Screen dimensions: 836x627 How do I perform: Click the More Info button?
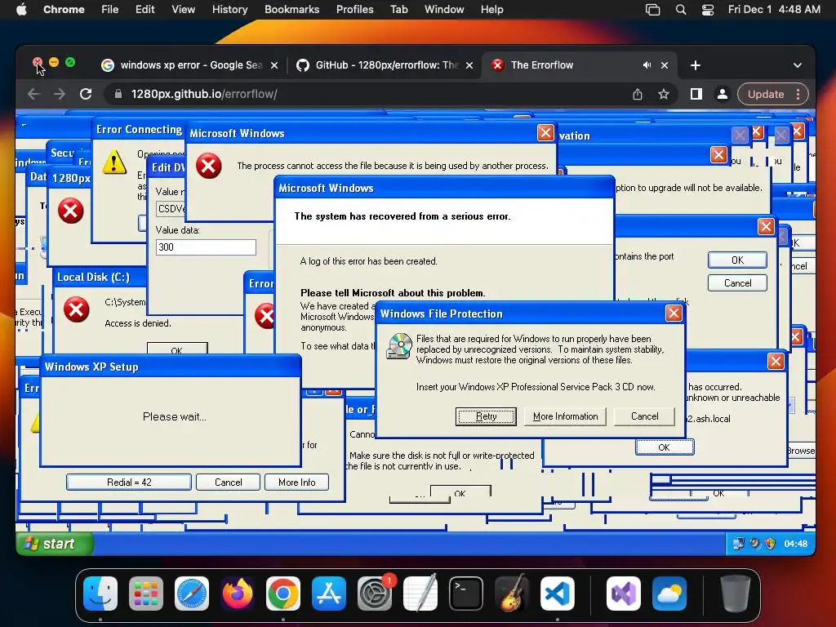tap(296, 482)
